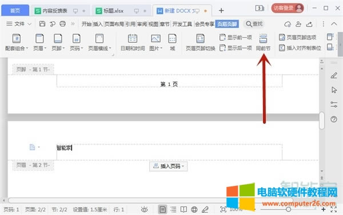Click 显示前一项 show previous button

click(236, 37)
